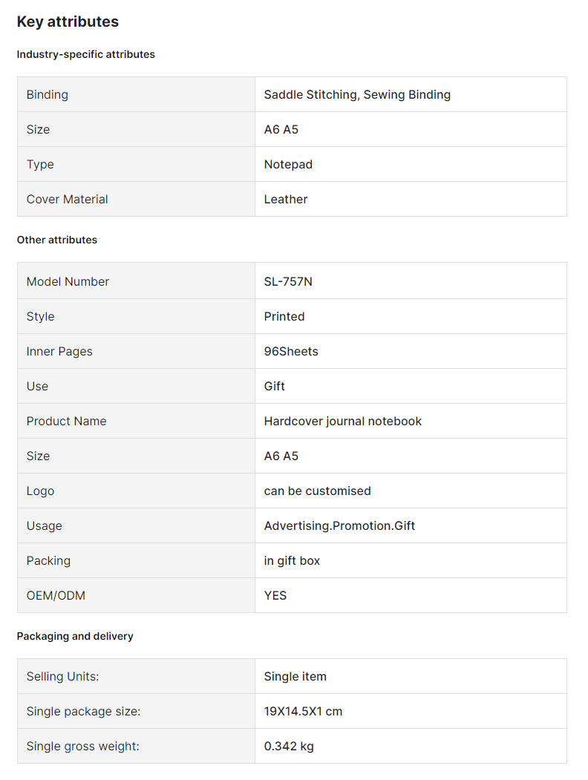This screenshot has width=588, height=780.
Task: Click the Single item selling units value
Action: point(295,677)
